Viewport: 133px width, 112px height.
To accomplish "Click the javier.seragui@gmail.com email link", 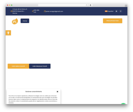I will (x=54, y=11).
